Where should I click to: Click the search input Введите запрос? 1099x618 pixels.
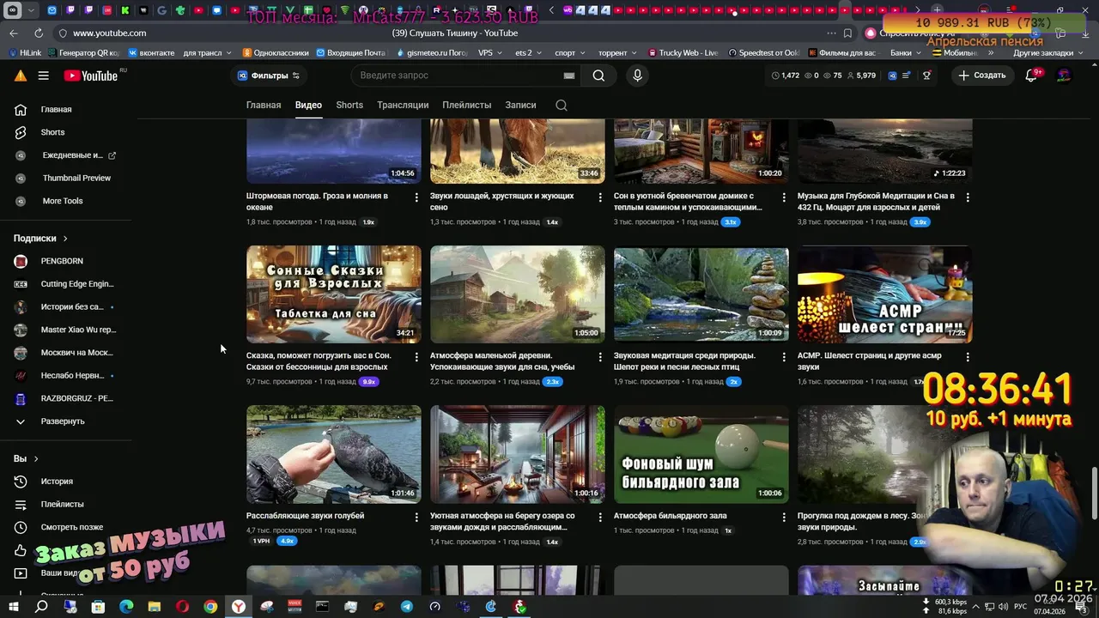pos(455,76)
